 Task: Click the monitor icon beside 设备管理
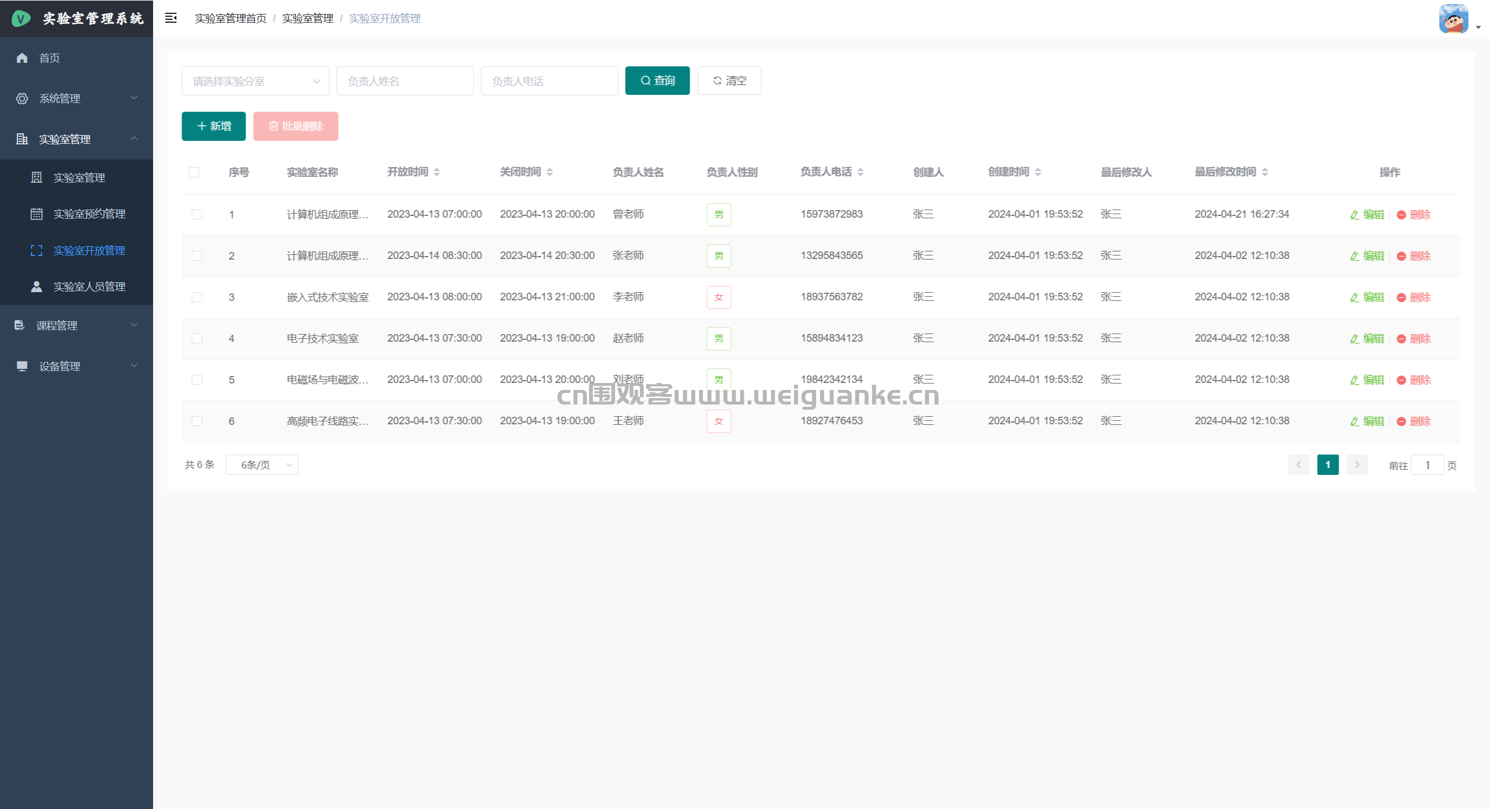[x=22, y=366]
